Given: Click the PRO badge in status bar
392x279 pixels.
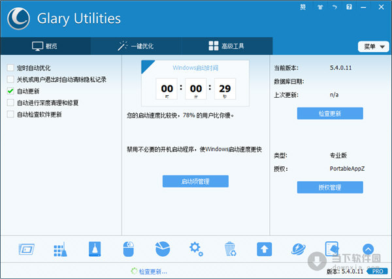Looking at the screenshot, I should (378, 271).
